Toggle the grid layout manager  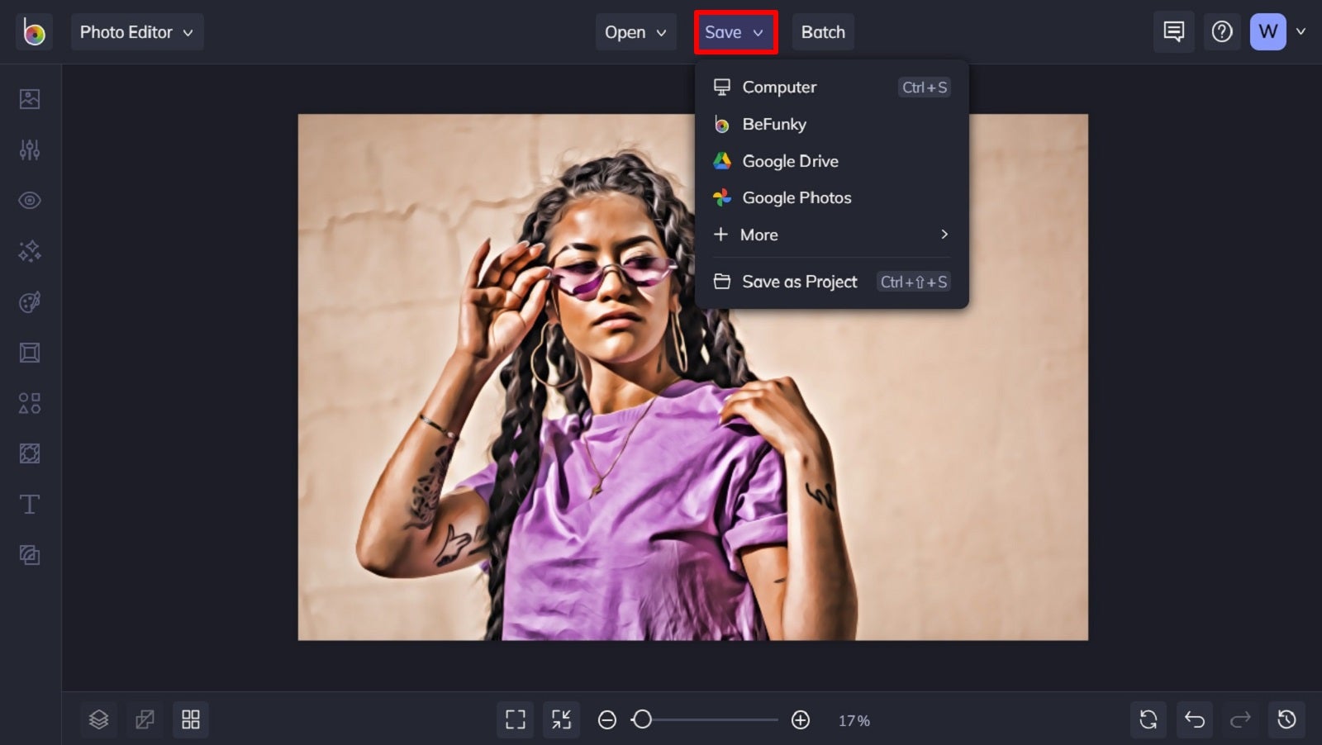coord(191,719)
